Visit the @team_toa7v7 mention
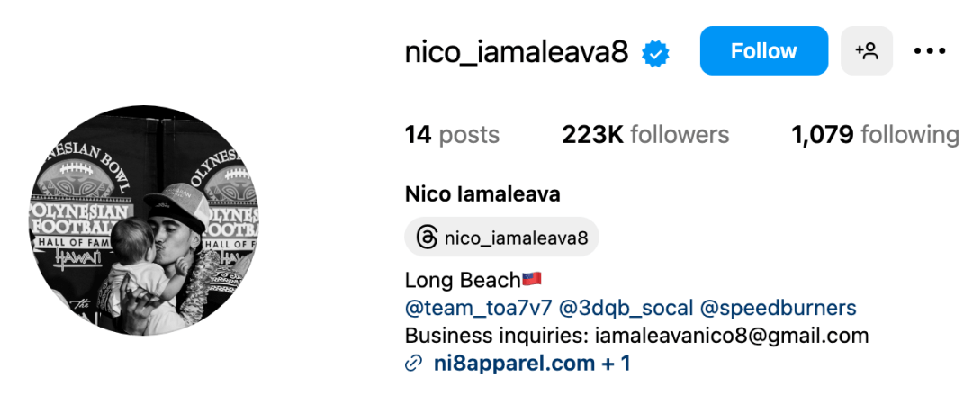 click(x=478, y=308)
